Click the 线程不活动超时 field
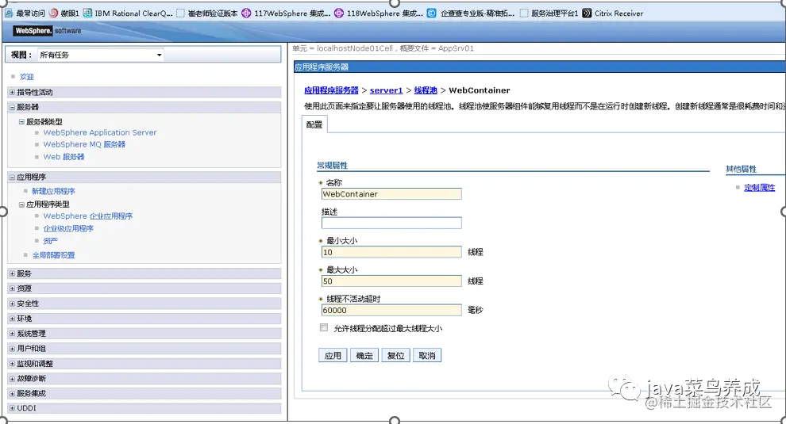This screenshot has height=424, width=786. coord(391,311)
